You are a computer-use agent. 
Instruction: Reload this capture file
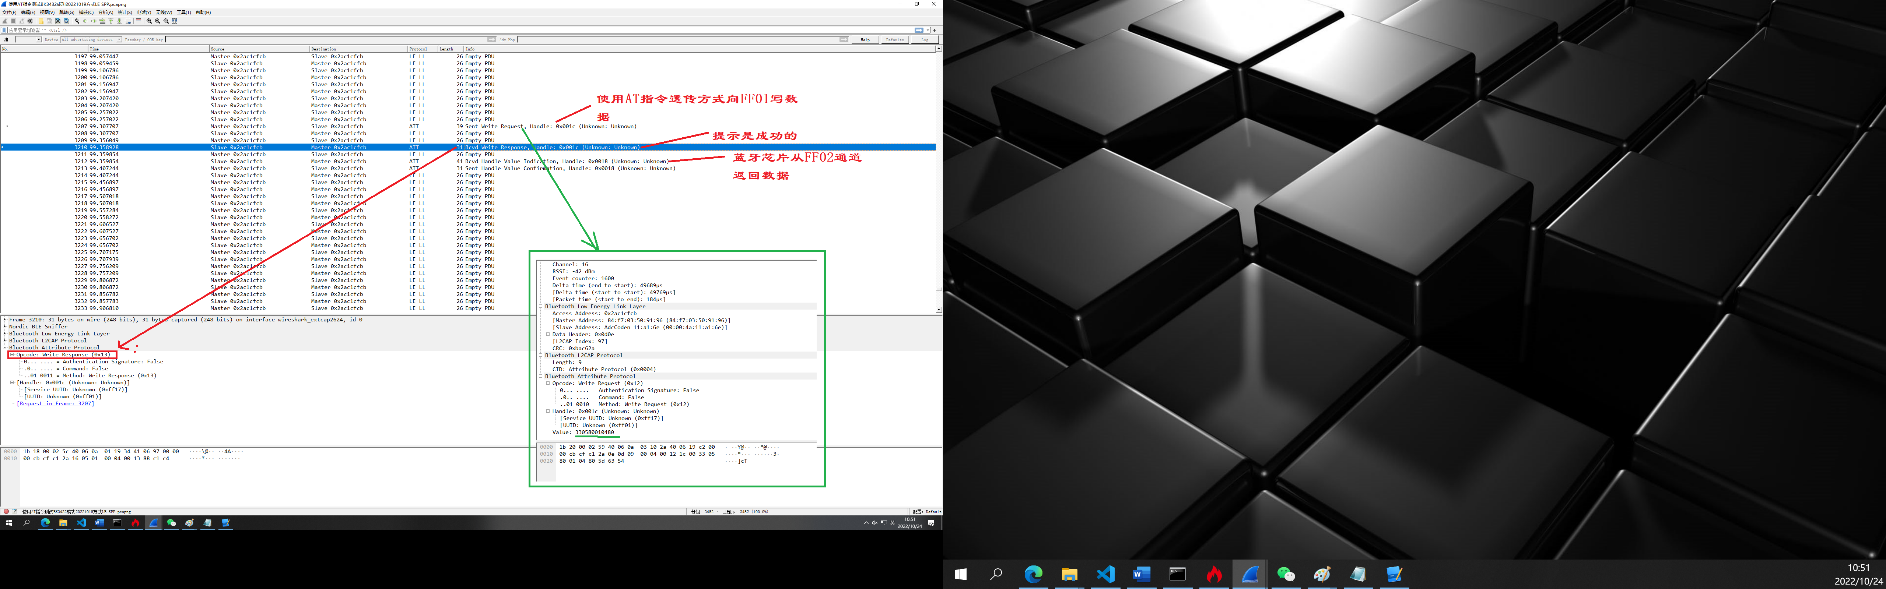(x=66, y=21)
